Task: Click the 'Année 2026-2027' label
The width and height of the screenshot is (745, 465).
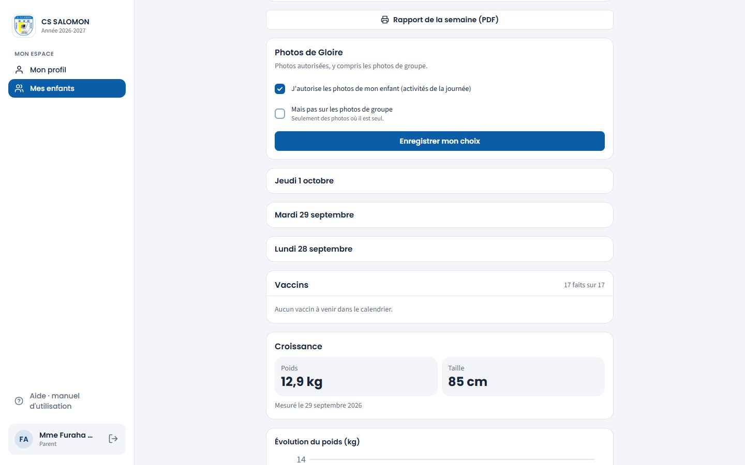Action: coord(64,31)
